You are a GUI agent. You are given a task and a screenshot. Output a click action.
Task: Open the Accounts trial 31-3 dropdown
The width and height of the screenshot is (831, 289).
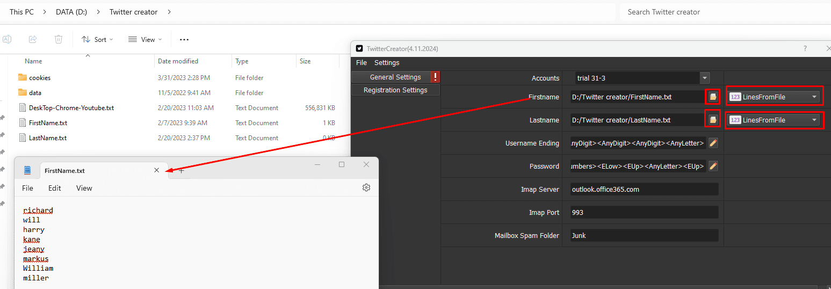pos(705,78)
